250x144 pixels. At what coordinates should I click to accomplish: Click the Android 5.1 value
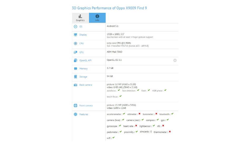[113, 26]
